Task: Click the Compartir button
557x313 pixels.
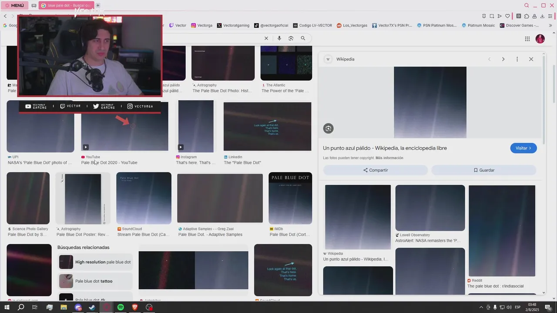Action: (x=376, y=170)
